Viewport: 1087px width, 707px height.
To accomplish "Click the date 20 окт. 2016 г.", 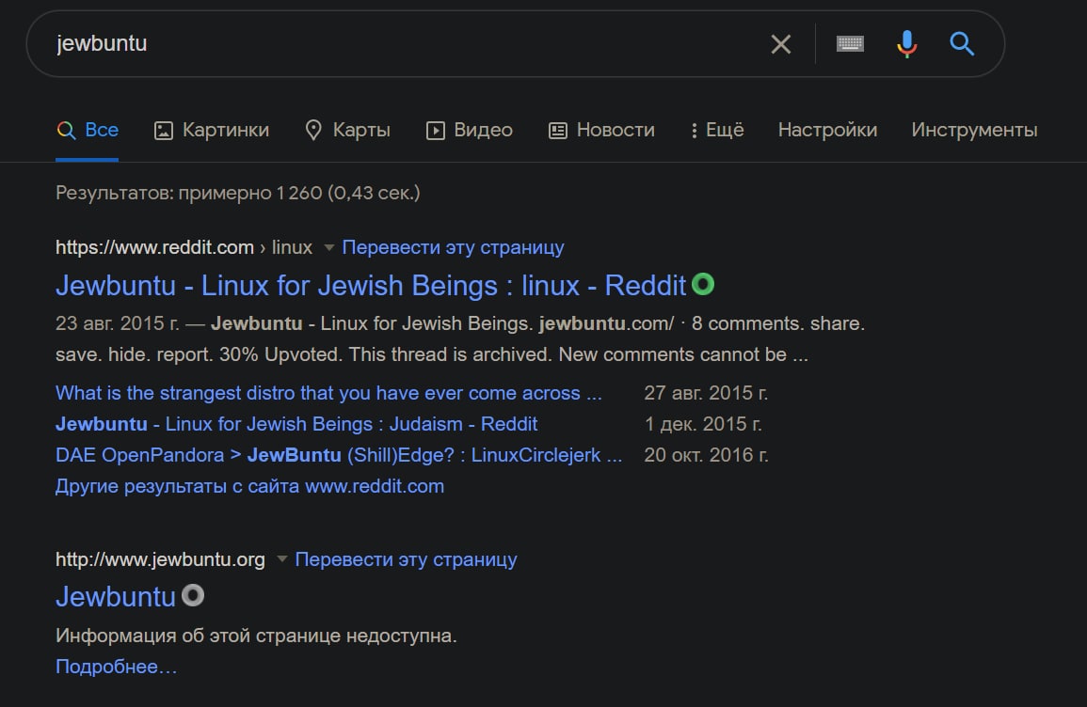I will (706, 455).
